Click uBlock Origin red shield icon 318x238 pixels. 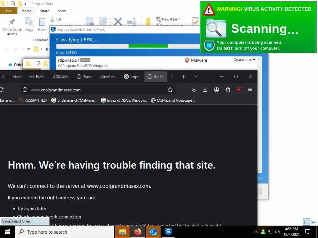click(239, 90)
